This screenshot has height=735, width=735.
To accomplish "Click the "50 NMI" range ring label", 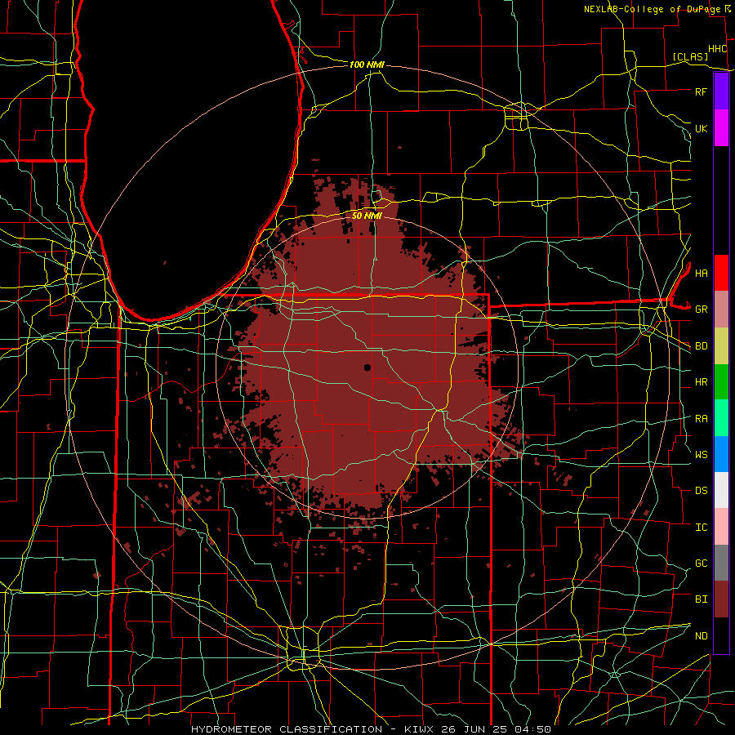I will pyautogui.click(x=367, y=216).
